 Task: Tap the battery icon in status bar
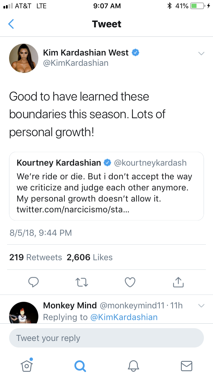point(198,6)
